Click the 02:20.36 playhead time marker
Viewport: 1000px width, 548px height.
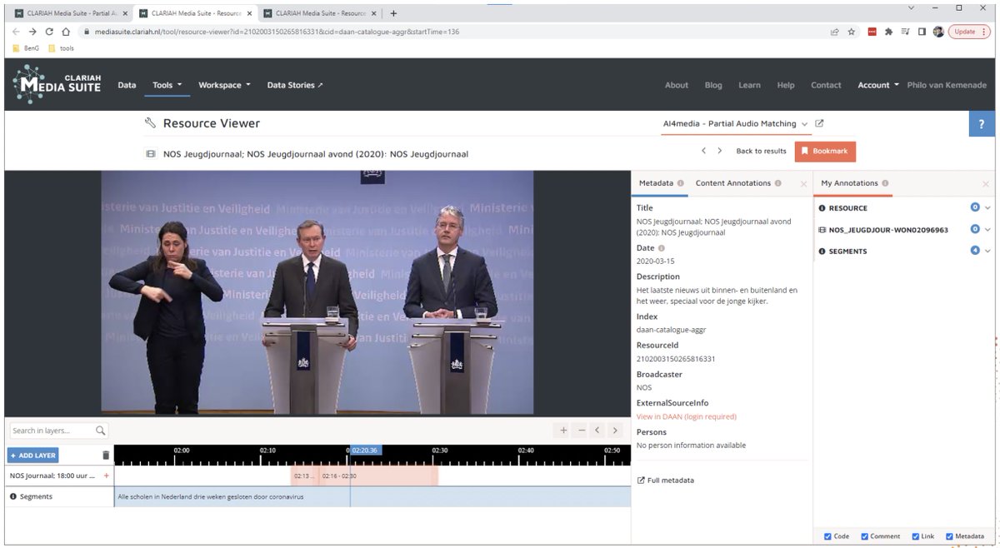click(x=366, y=450)
